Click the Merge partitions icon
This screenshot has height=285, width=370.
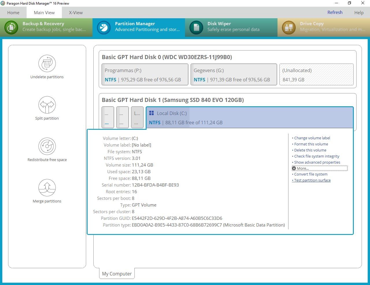[x=47, y=188]
